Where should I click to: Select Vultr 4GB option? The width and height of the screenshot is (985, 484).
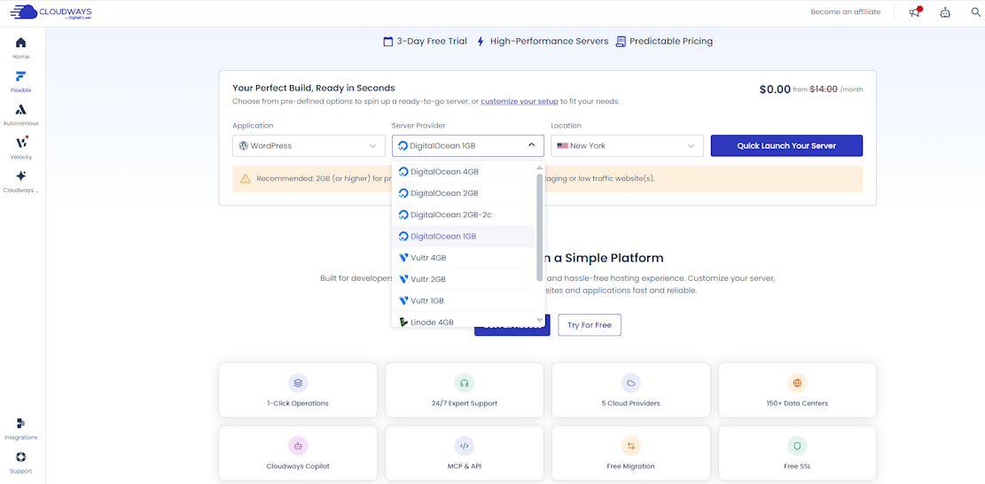click(x=464, y=257)
